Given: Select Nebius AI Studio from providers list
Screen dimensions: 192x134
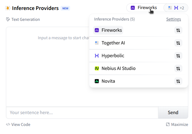Looking at the screenshot, I should (118, 68).
